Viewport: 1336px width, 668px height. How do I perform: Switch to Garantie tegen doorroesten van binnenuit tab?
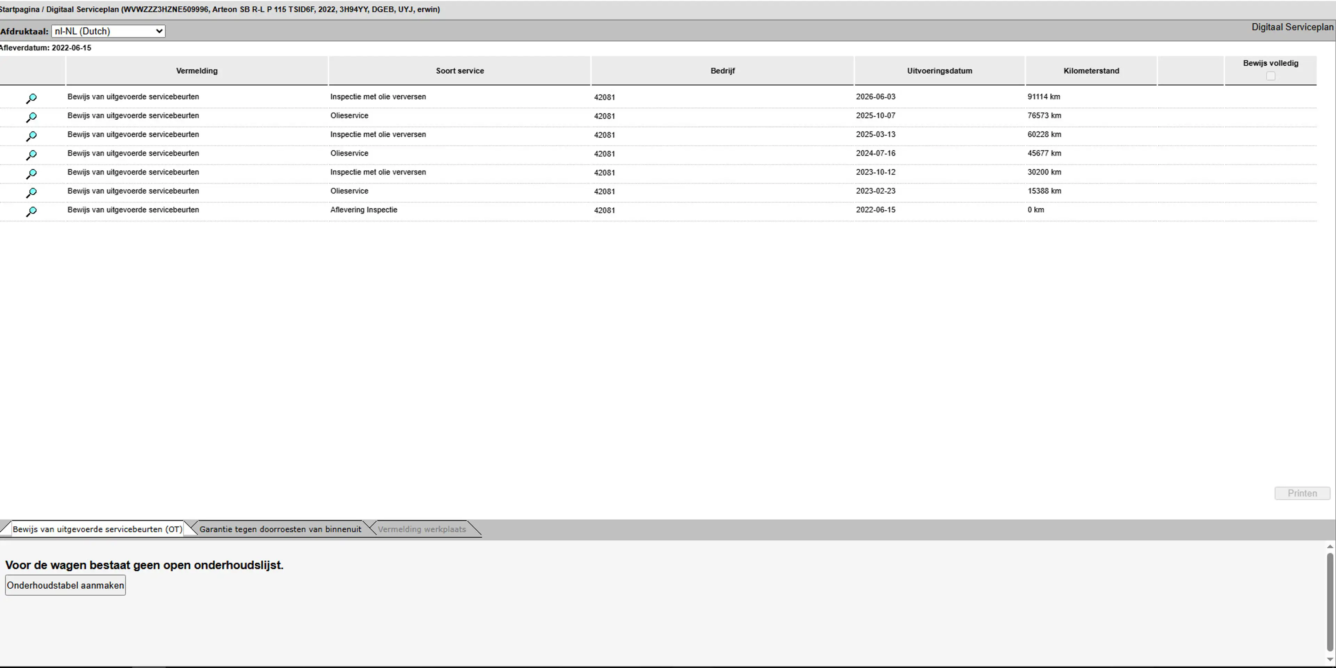click(280, 529)
